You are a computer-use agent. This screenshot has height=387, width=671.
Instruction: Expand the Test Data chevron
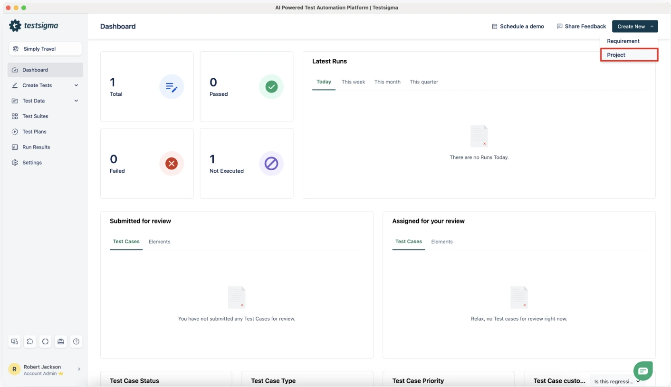[76, 101]
